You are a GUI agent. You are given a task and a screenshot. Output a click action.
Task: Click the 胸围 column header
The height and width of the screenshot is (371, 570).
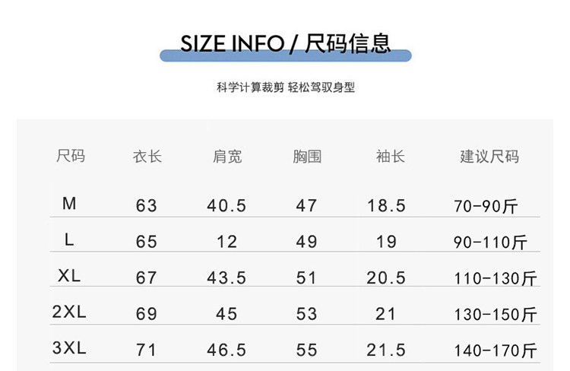307,157
